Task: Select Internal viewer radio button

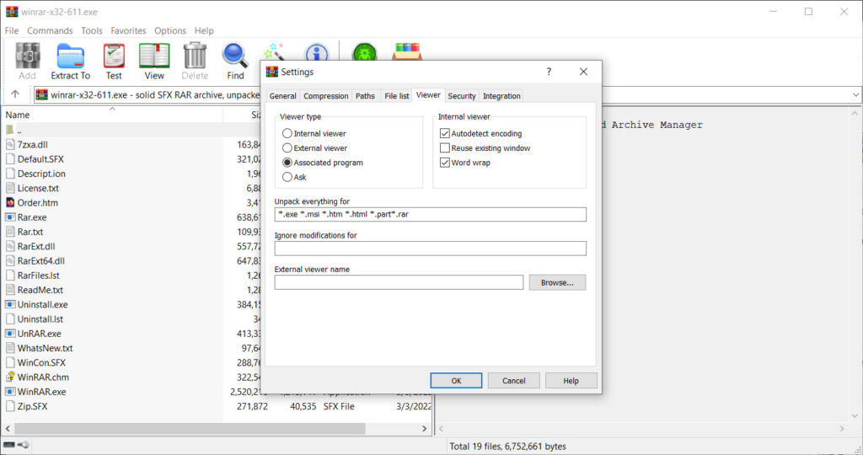Action: coord(287,133)
